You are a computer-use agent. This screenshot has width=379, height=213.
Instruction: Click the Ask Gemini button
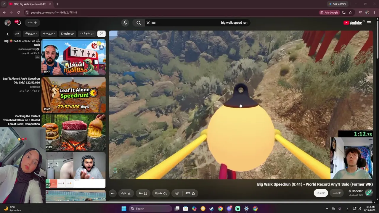coord(337,4)
